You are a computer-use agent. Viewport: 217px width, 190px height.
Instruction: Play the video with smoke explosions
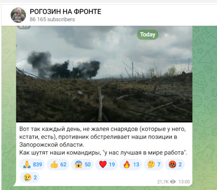click(104, 74)
